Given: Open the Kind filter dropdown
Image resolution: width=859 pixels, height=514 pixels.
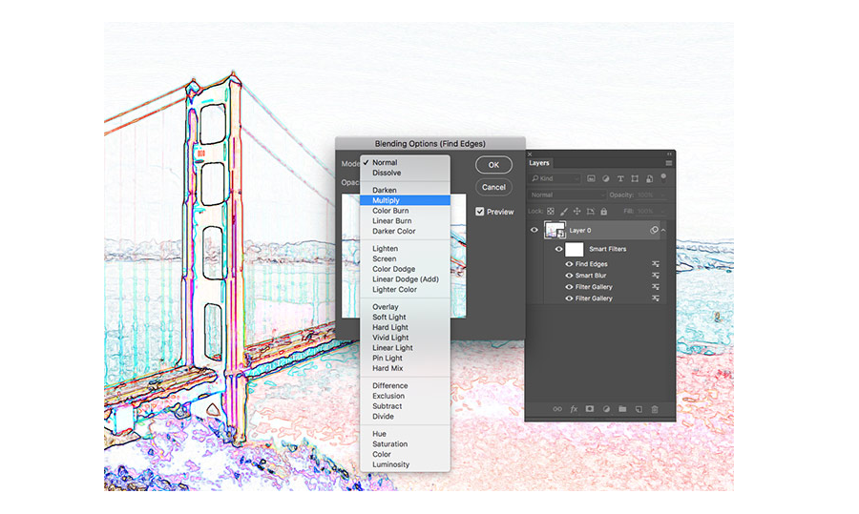Looking at the screenshot, I should point(555,178).
